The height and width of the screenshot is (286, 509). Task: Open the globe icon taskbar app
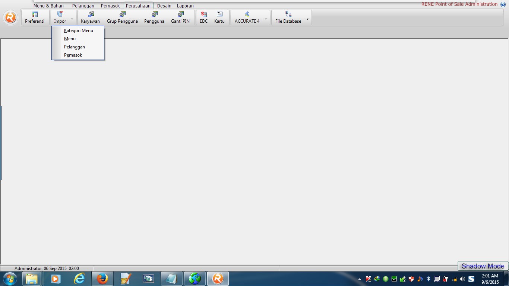point(195,279)
